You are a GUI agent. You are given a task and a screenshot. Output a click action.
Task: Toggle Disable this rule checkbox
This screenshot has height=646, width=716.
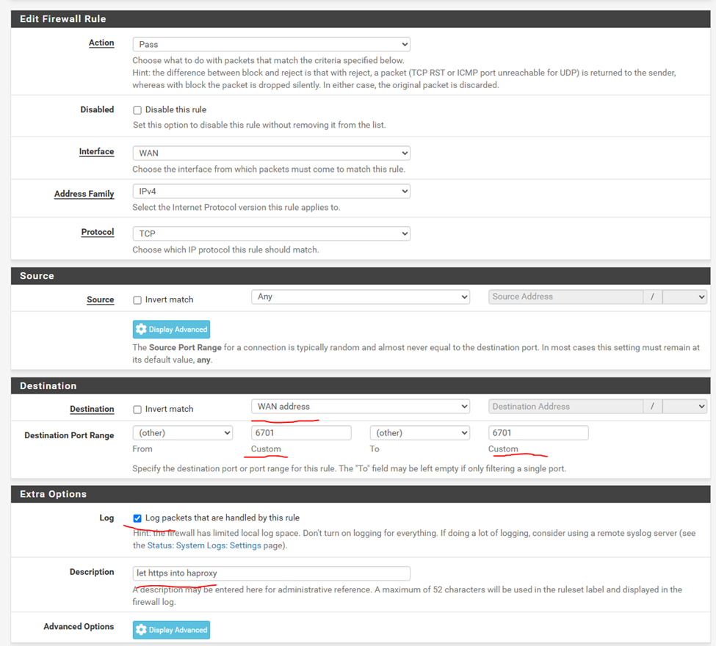tap(137, 110)
